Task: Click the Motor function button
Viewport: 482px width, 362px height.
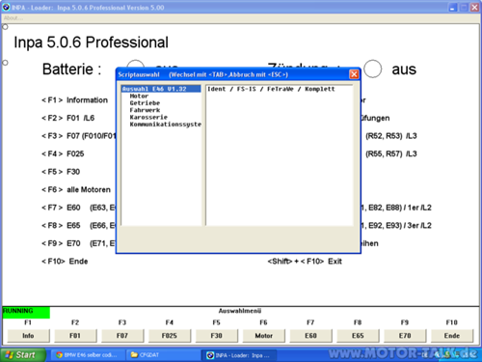Action: (263, 336)
